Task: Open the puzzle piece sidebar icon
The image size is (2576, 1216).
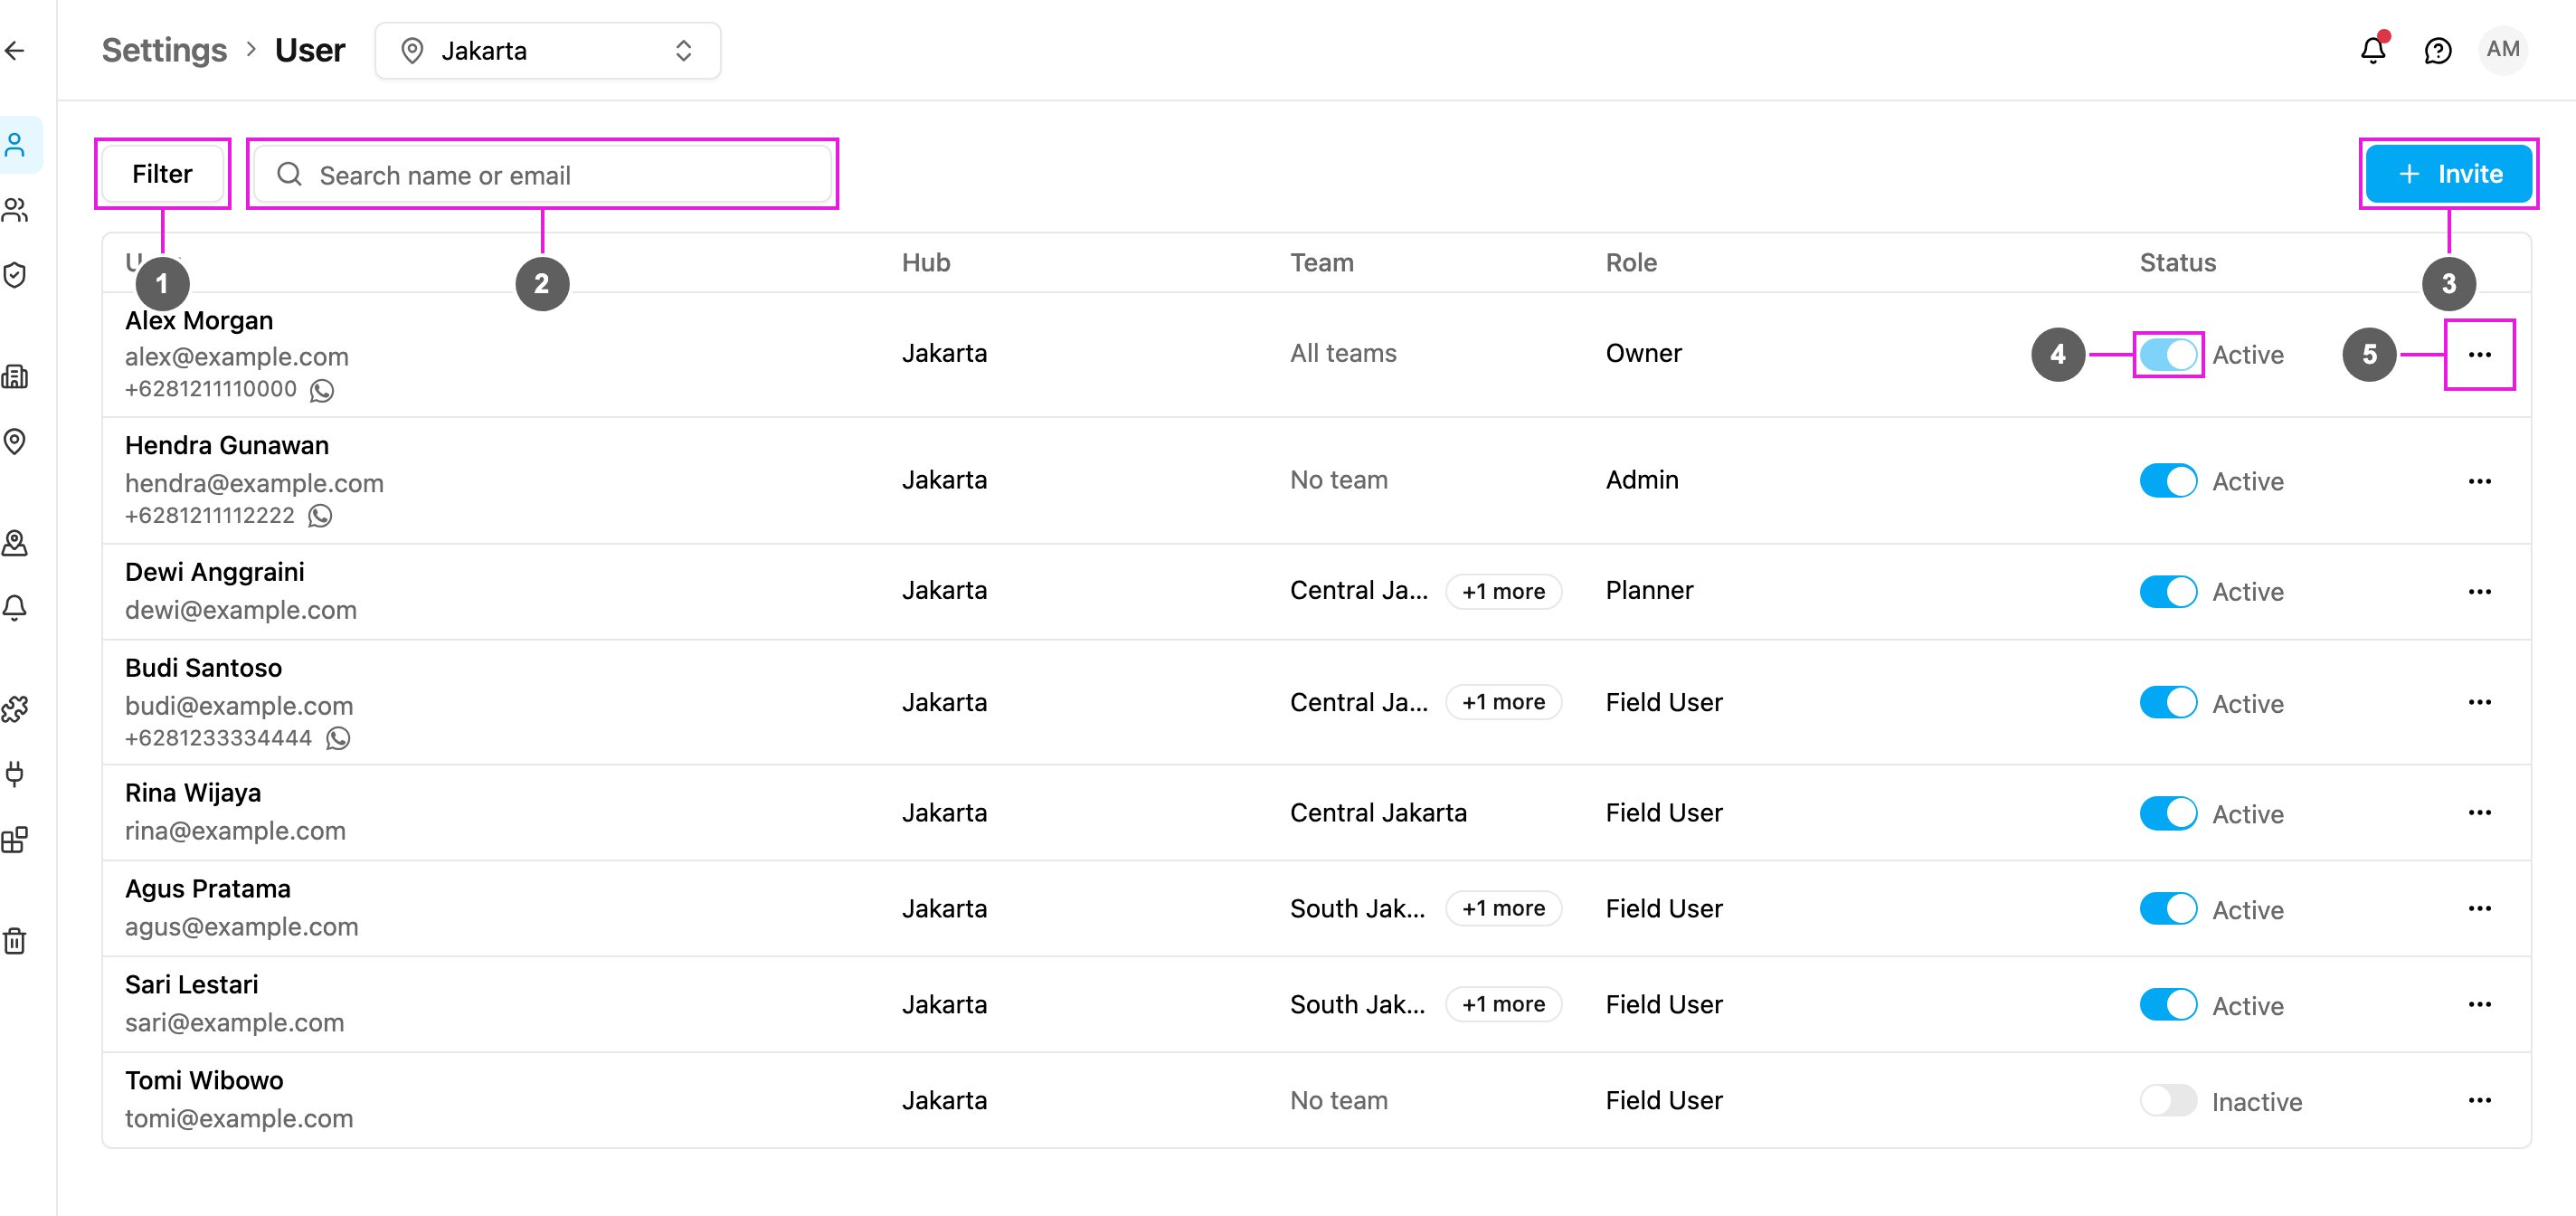Action: point(15,709)
